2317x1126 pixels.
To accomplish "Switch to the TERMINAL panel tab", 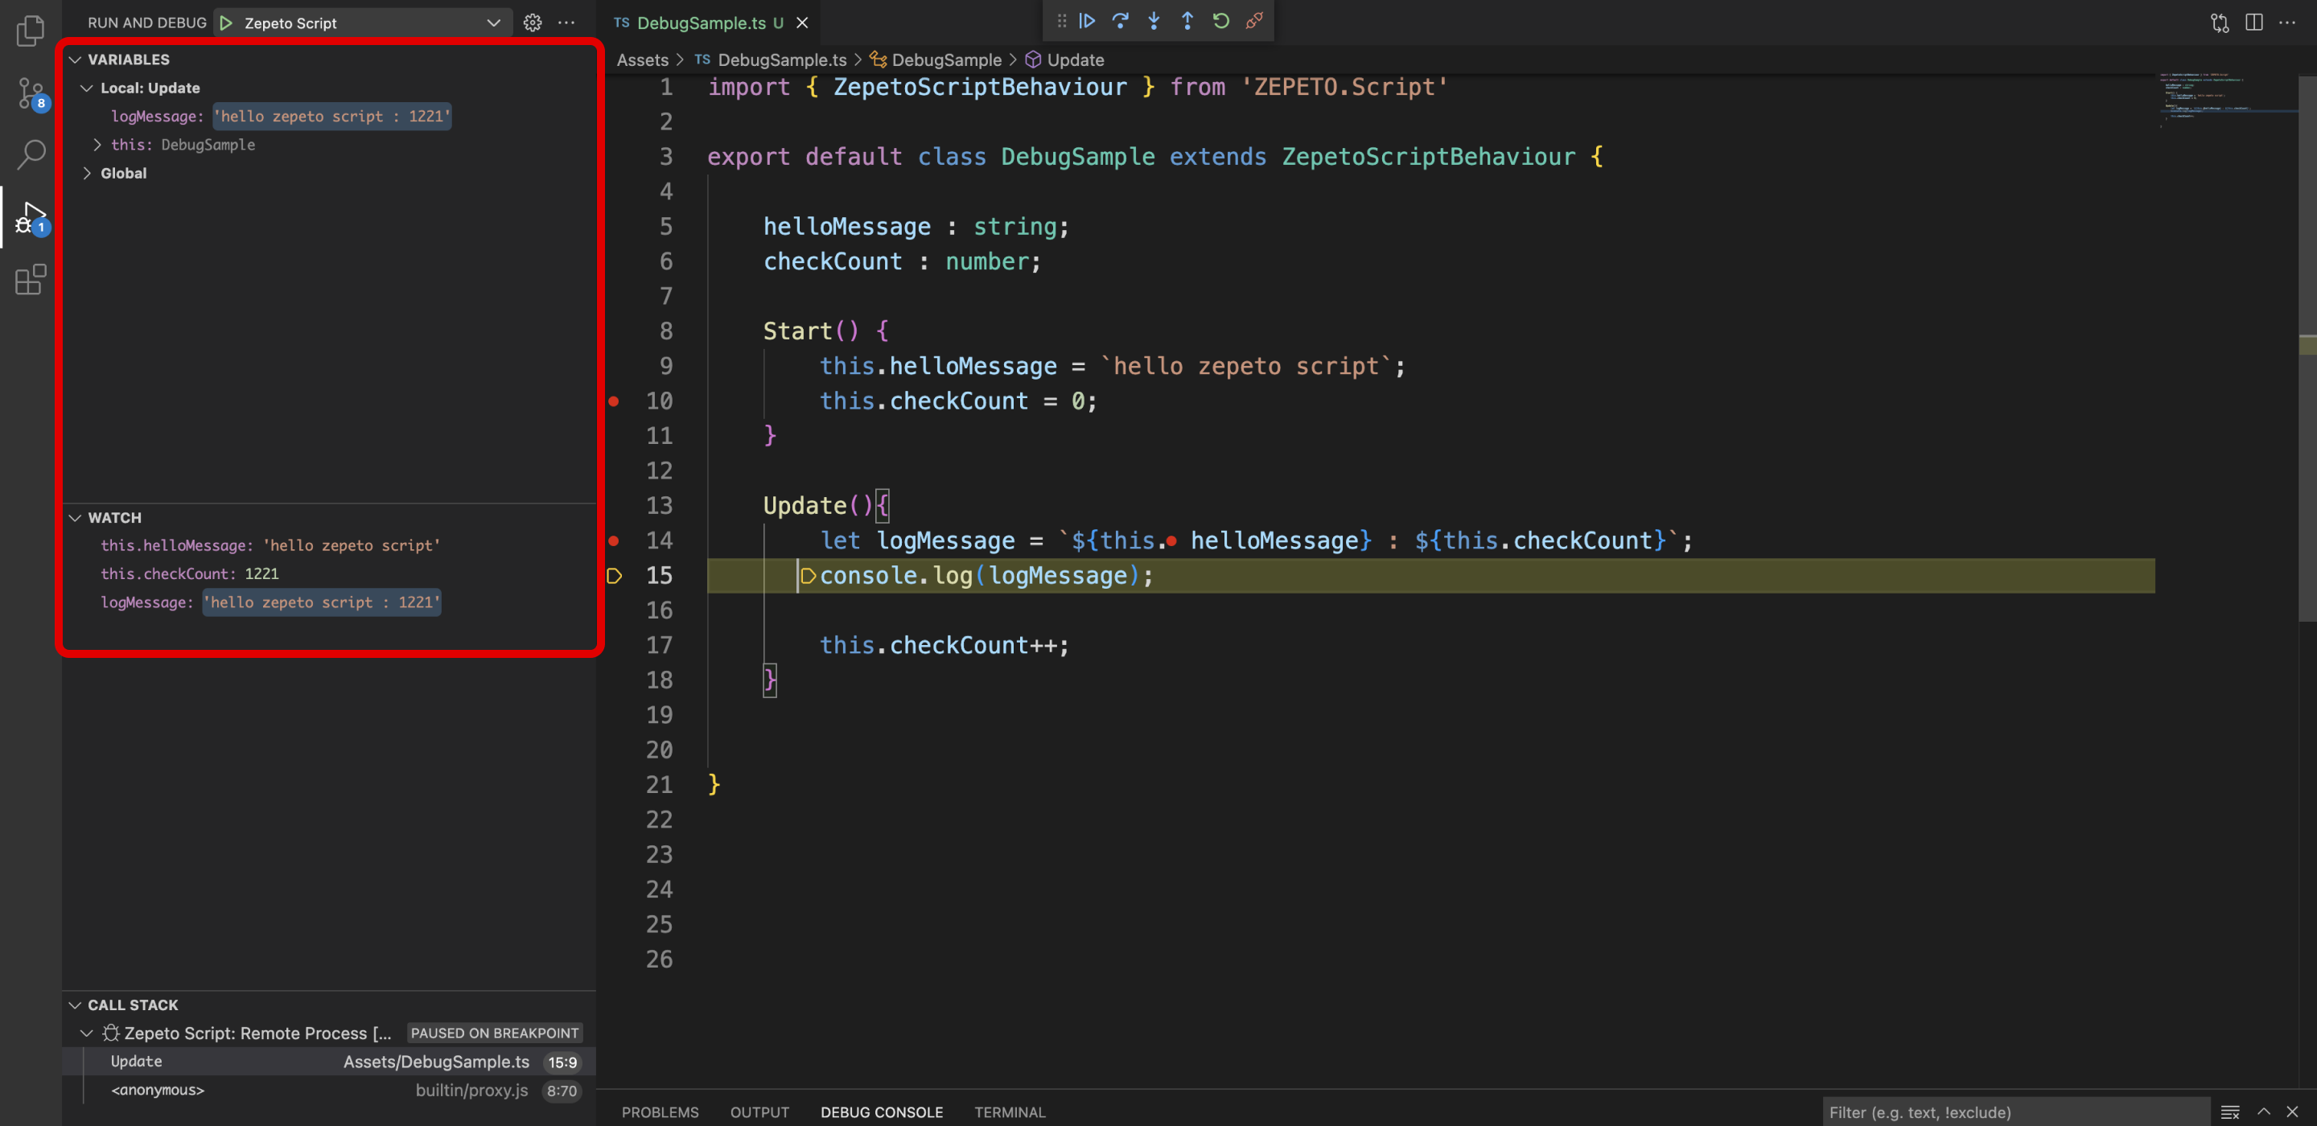I will coord(1009,1112).
